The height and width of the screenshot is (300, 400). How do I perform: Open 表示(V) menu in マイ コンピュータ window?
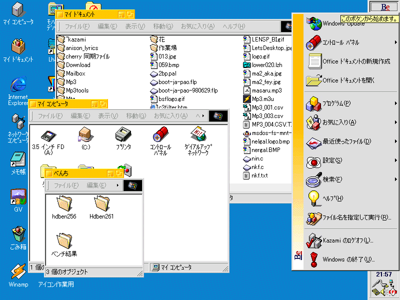click(x=107, y=116)
